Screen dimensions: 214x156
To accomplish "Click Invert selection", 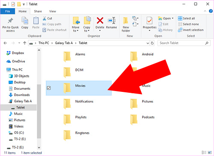I will click(191, 30).
